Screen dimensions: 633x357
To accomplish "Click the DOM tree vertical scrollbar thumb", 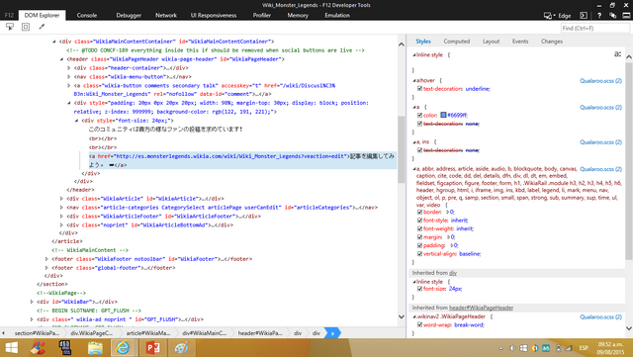I will pyautogui.click(x=402, y=150).
